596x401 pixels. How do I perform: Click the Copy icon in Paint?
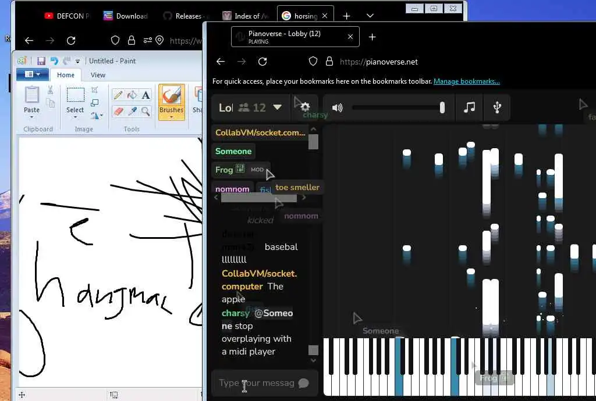pyautogui.click(x=50, y=103)
